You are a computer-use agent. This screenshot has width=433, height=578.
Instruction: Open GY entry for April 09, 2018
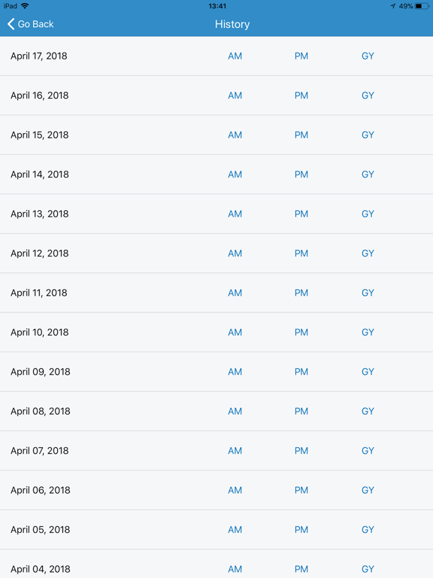tap(368, 372)
